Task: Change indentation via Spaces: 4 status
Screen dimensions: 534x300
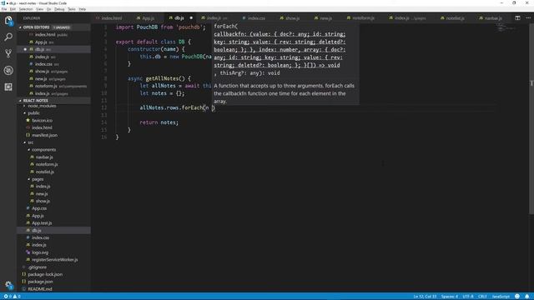Action: pos(450,297)
